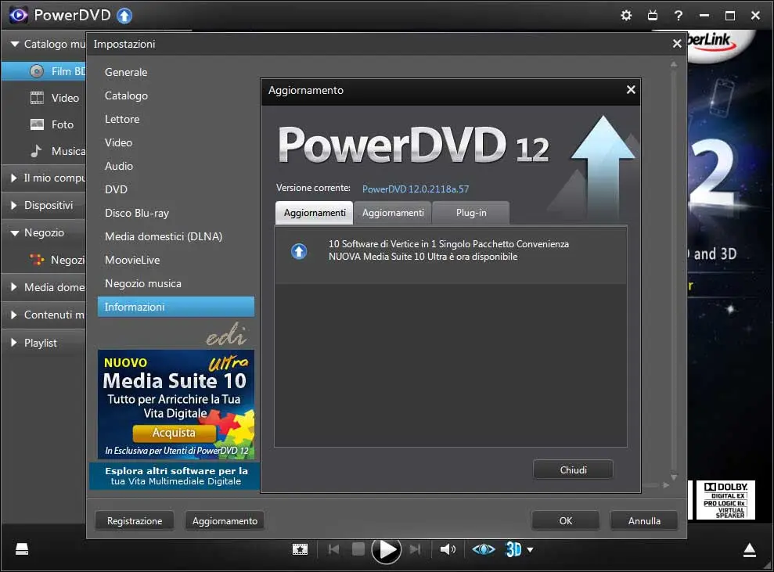Start playback with Play button

(387, 550)
